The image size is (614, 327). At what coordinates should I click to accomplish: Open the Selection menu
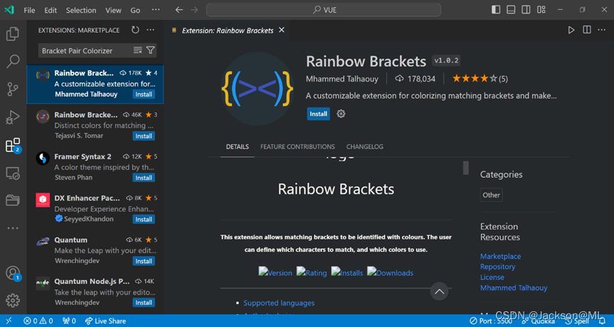81,10
